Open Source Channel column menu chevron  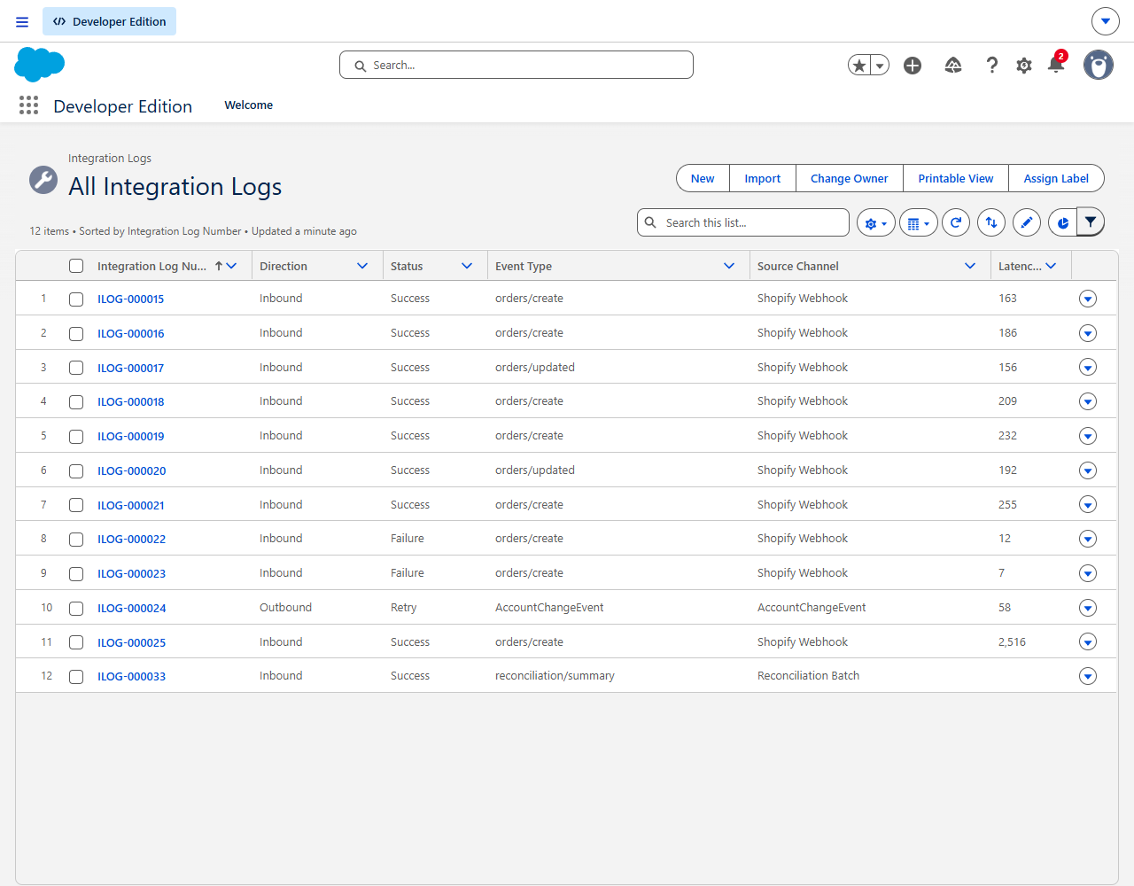970,266
